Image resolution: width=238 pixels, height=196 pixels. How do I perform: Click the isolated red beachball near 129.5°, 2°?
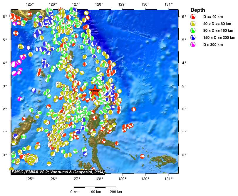pyautogui.click(x=134, y=109)
